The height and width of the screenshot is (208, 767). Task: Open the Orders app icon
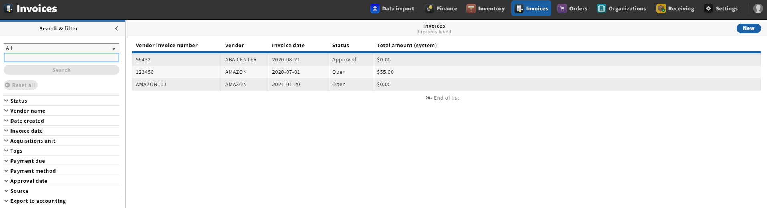pyautogui.click(x=562, y=8)
